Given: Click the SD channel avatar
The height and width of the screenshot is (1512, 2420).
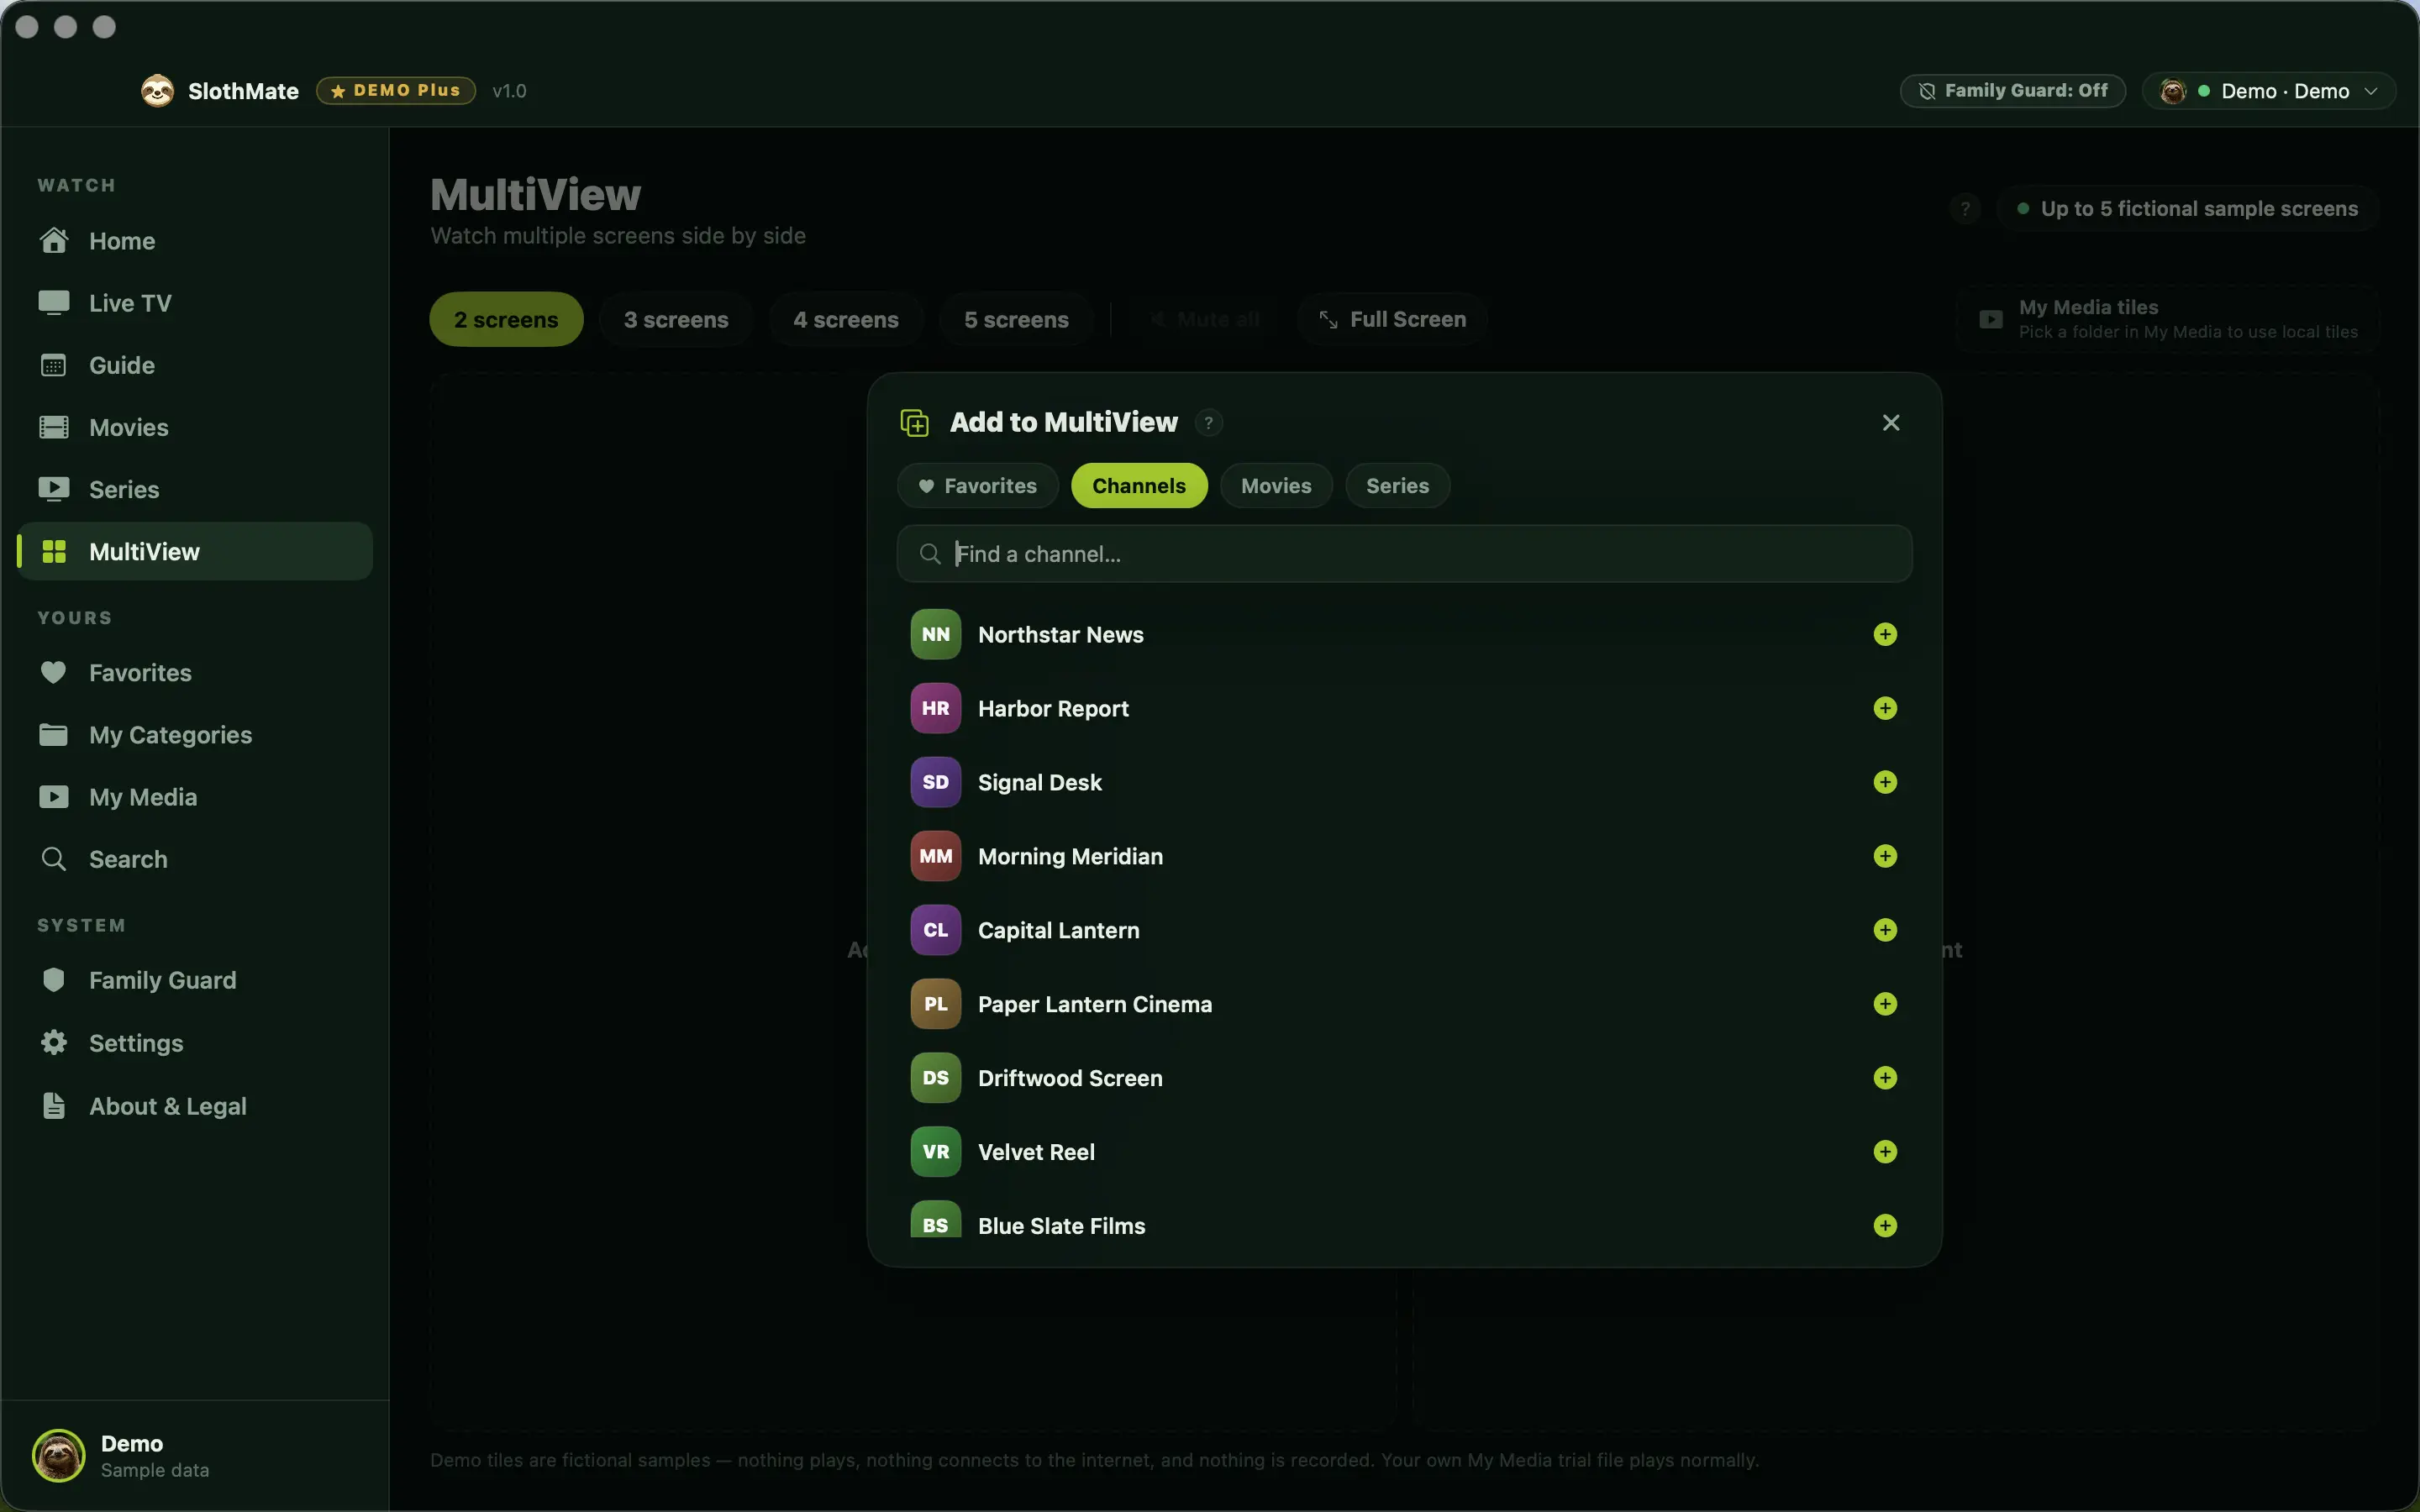Looking at the screenshot, I should (x=935, y=782).
